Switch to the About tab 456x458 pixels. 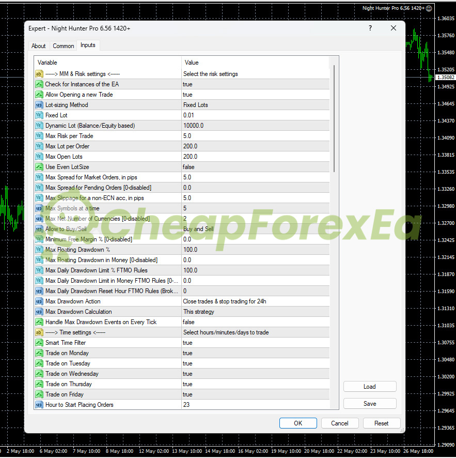(x=39, y=46)
